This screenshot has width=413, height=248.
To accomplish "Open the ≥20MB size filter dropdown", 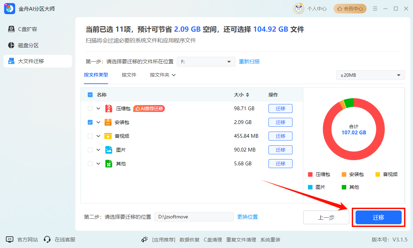I will click(x=370, y=75).
